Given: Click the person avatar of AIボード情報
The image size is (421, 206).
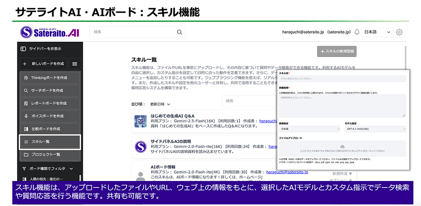Looking at the screenshot, I should click(141, 176).
